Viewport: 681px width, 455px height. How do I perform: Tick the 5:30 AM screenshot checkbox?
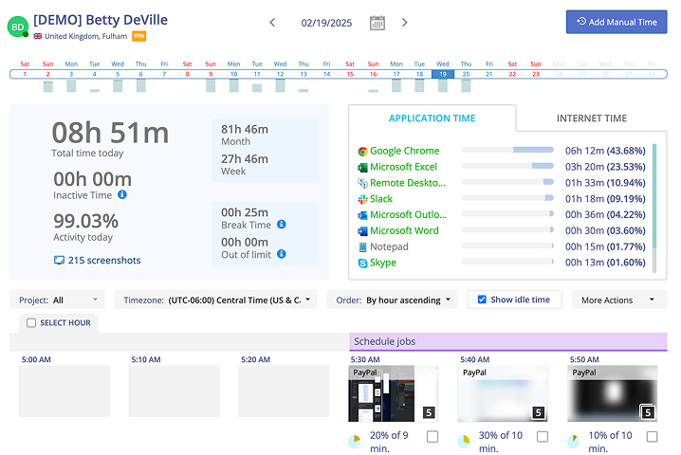[x=433, y=436]
